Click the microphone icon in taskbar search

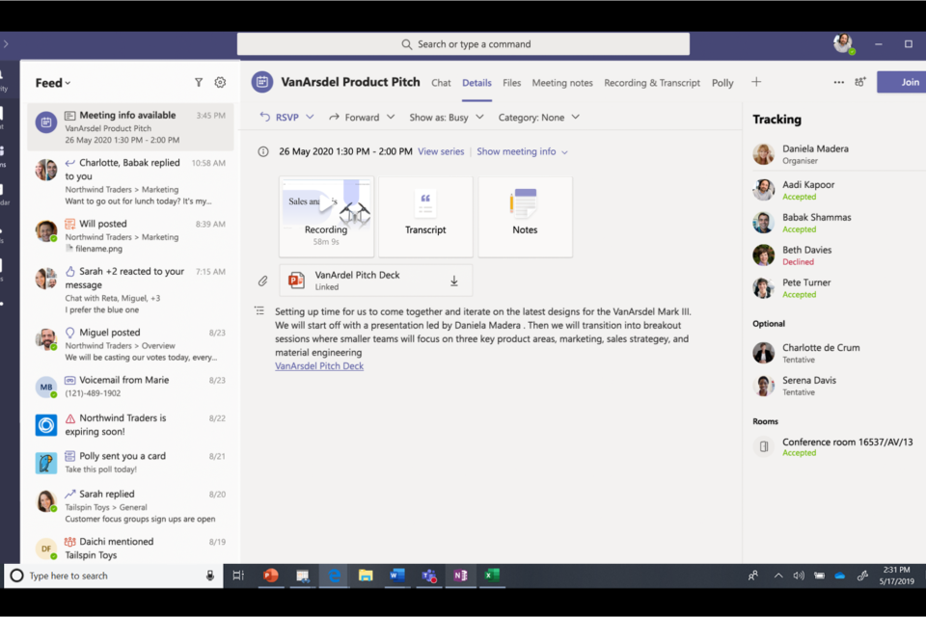209,576
